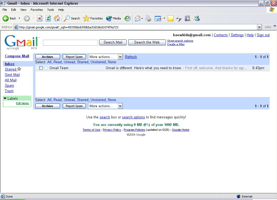Select Unread in top Select row
277x200 pixels.
pos(69,62)
